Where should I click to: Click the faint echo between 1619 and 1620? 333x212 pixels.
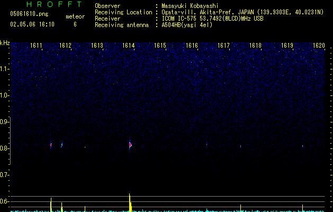coord(303,146)
